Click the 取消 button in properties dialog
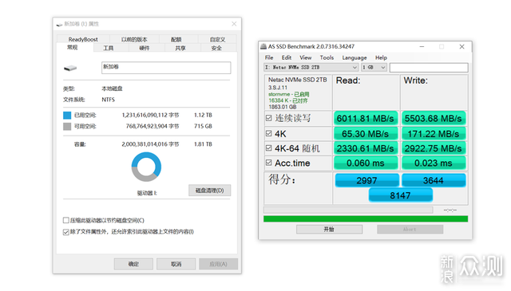Viewport: 511px width, 291px height. click(176, 264)
